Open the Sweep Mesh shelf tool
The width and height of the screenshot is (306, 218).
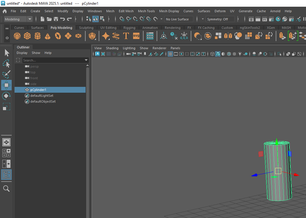(x=116, y=36)
